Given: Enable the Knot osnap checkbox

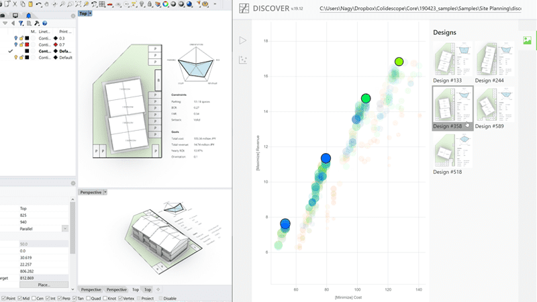Looking at the screenshot, I should click(105, 298).
